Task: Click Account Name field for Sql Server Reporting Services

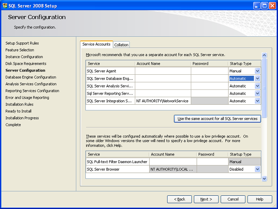Action: point(163,94)
